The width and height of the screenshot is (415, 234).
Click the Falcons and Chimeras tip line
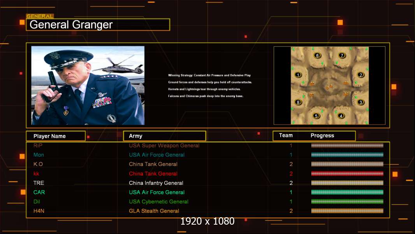coord(206,96)
